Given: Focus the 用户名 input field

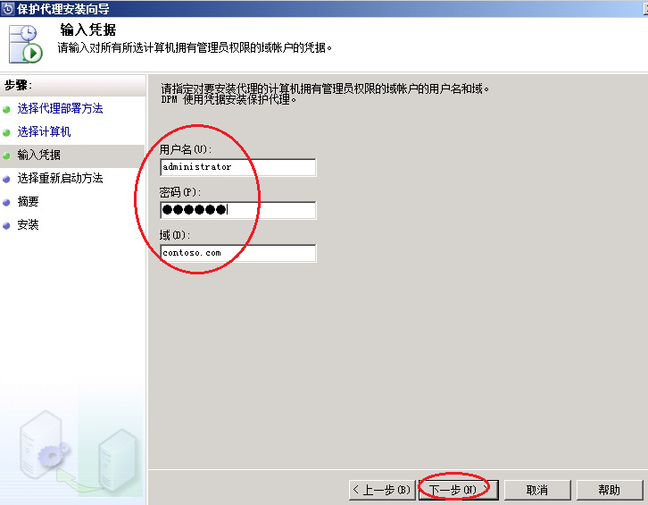Looking at the screenshot, I should coord(238,167).
